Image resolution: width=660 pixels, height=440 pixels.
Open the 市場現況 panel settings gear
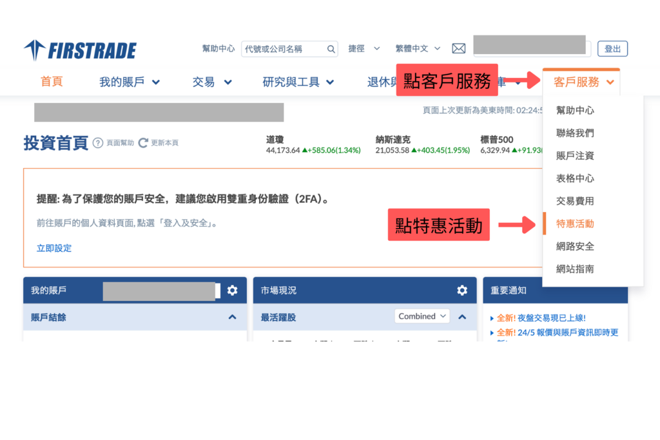click(x=462, y=290)
